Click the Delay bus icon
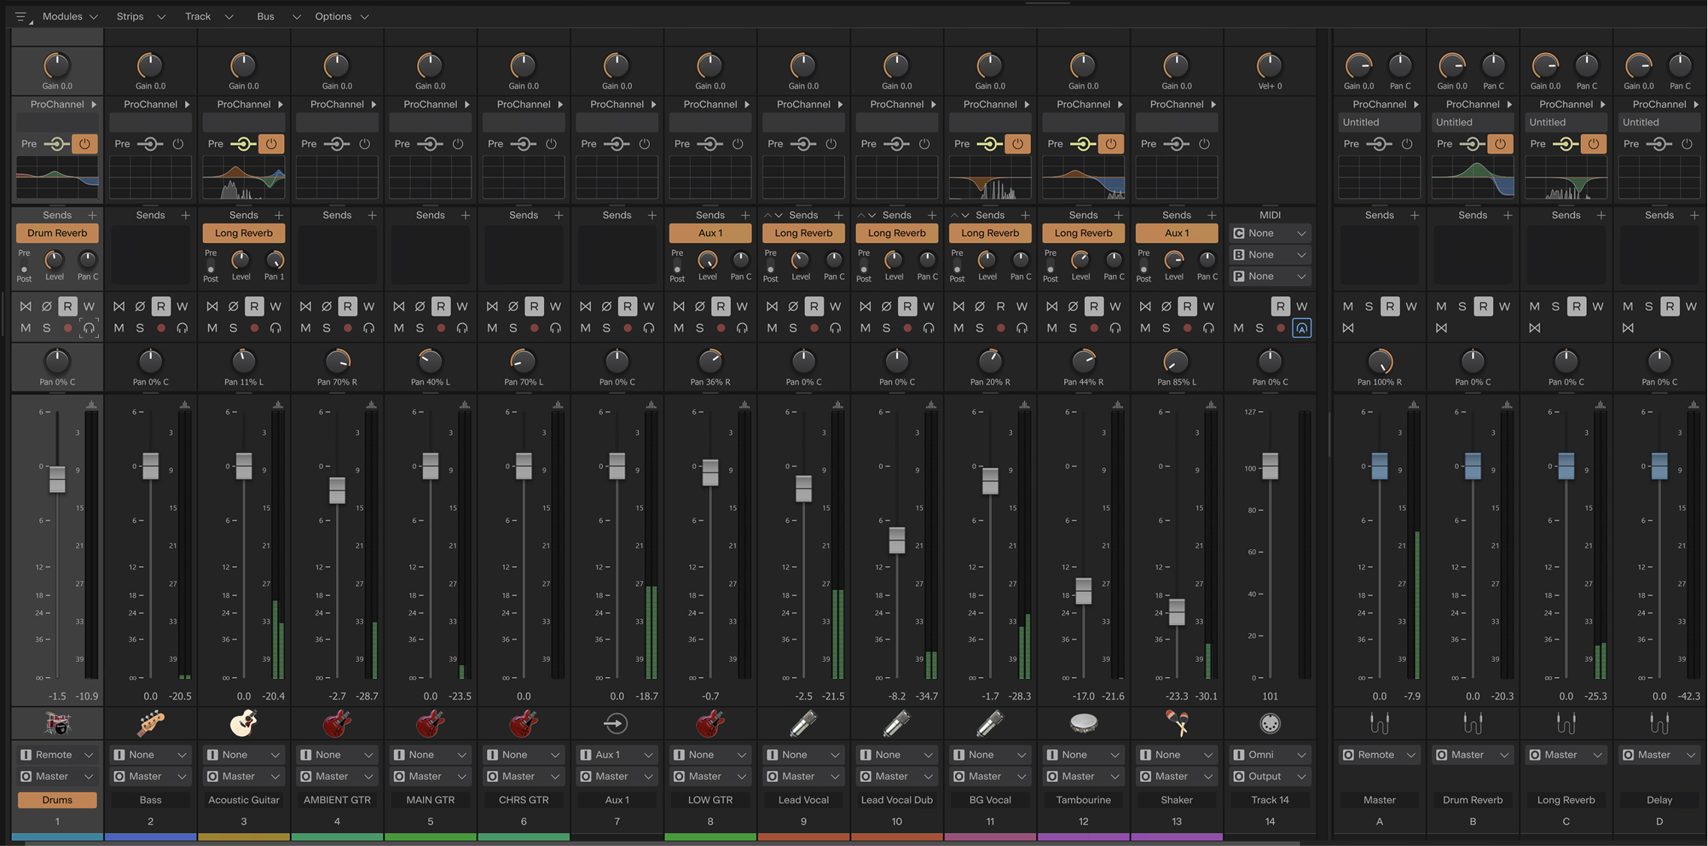The image size is (1708, 846). [x=1659, y=724]
